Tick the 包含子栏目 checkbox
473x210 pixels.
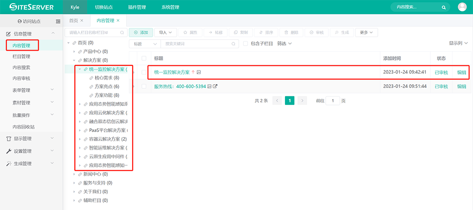(246, 44)
